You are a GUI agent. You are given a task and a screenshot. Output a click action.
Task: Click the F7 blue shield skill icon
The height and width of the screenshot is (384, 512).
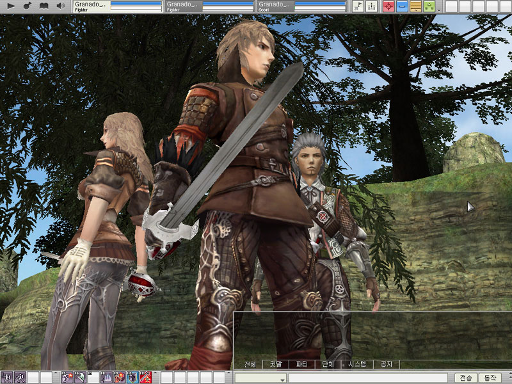132,378
